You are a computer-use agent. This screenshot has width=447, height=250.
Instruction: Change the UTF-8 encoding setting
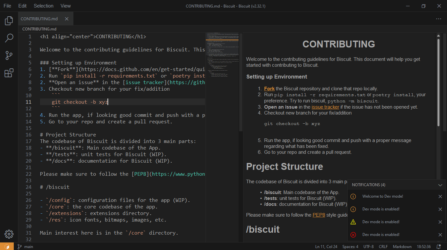coord(368,246)
